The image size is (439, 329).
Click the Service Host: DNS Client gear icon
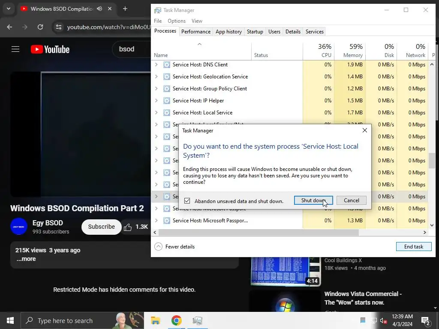167,65
